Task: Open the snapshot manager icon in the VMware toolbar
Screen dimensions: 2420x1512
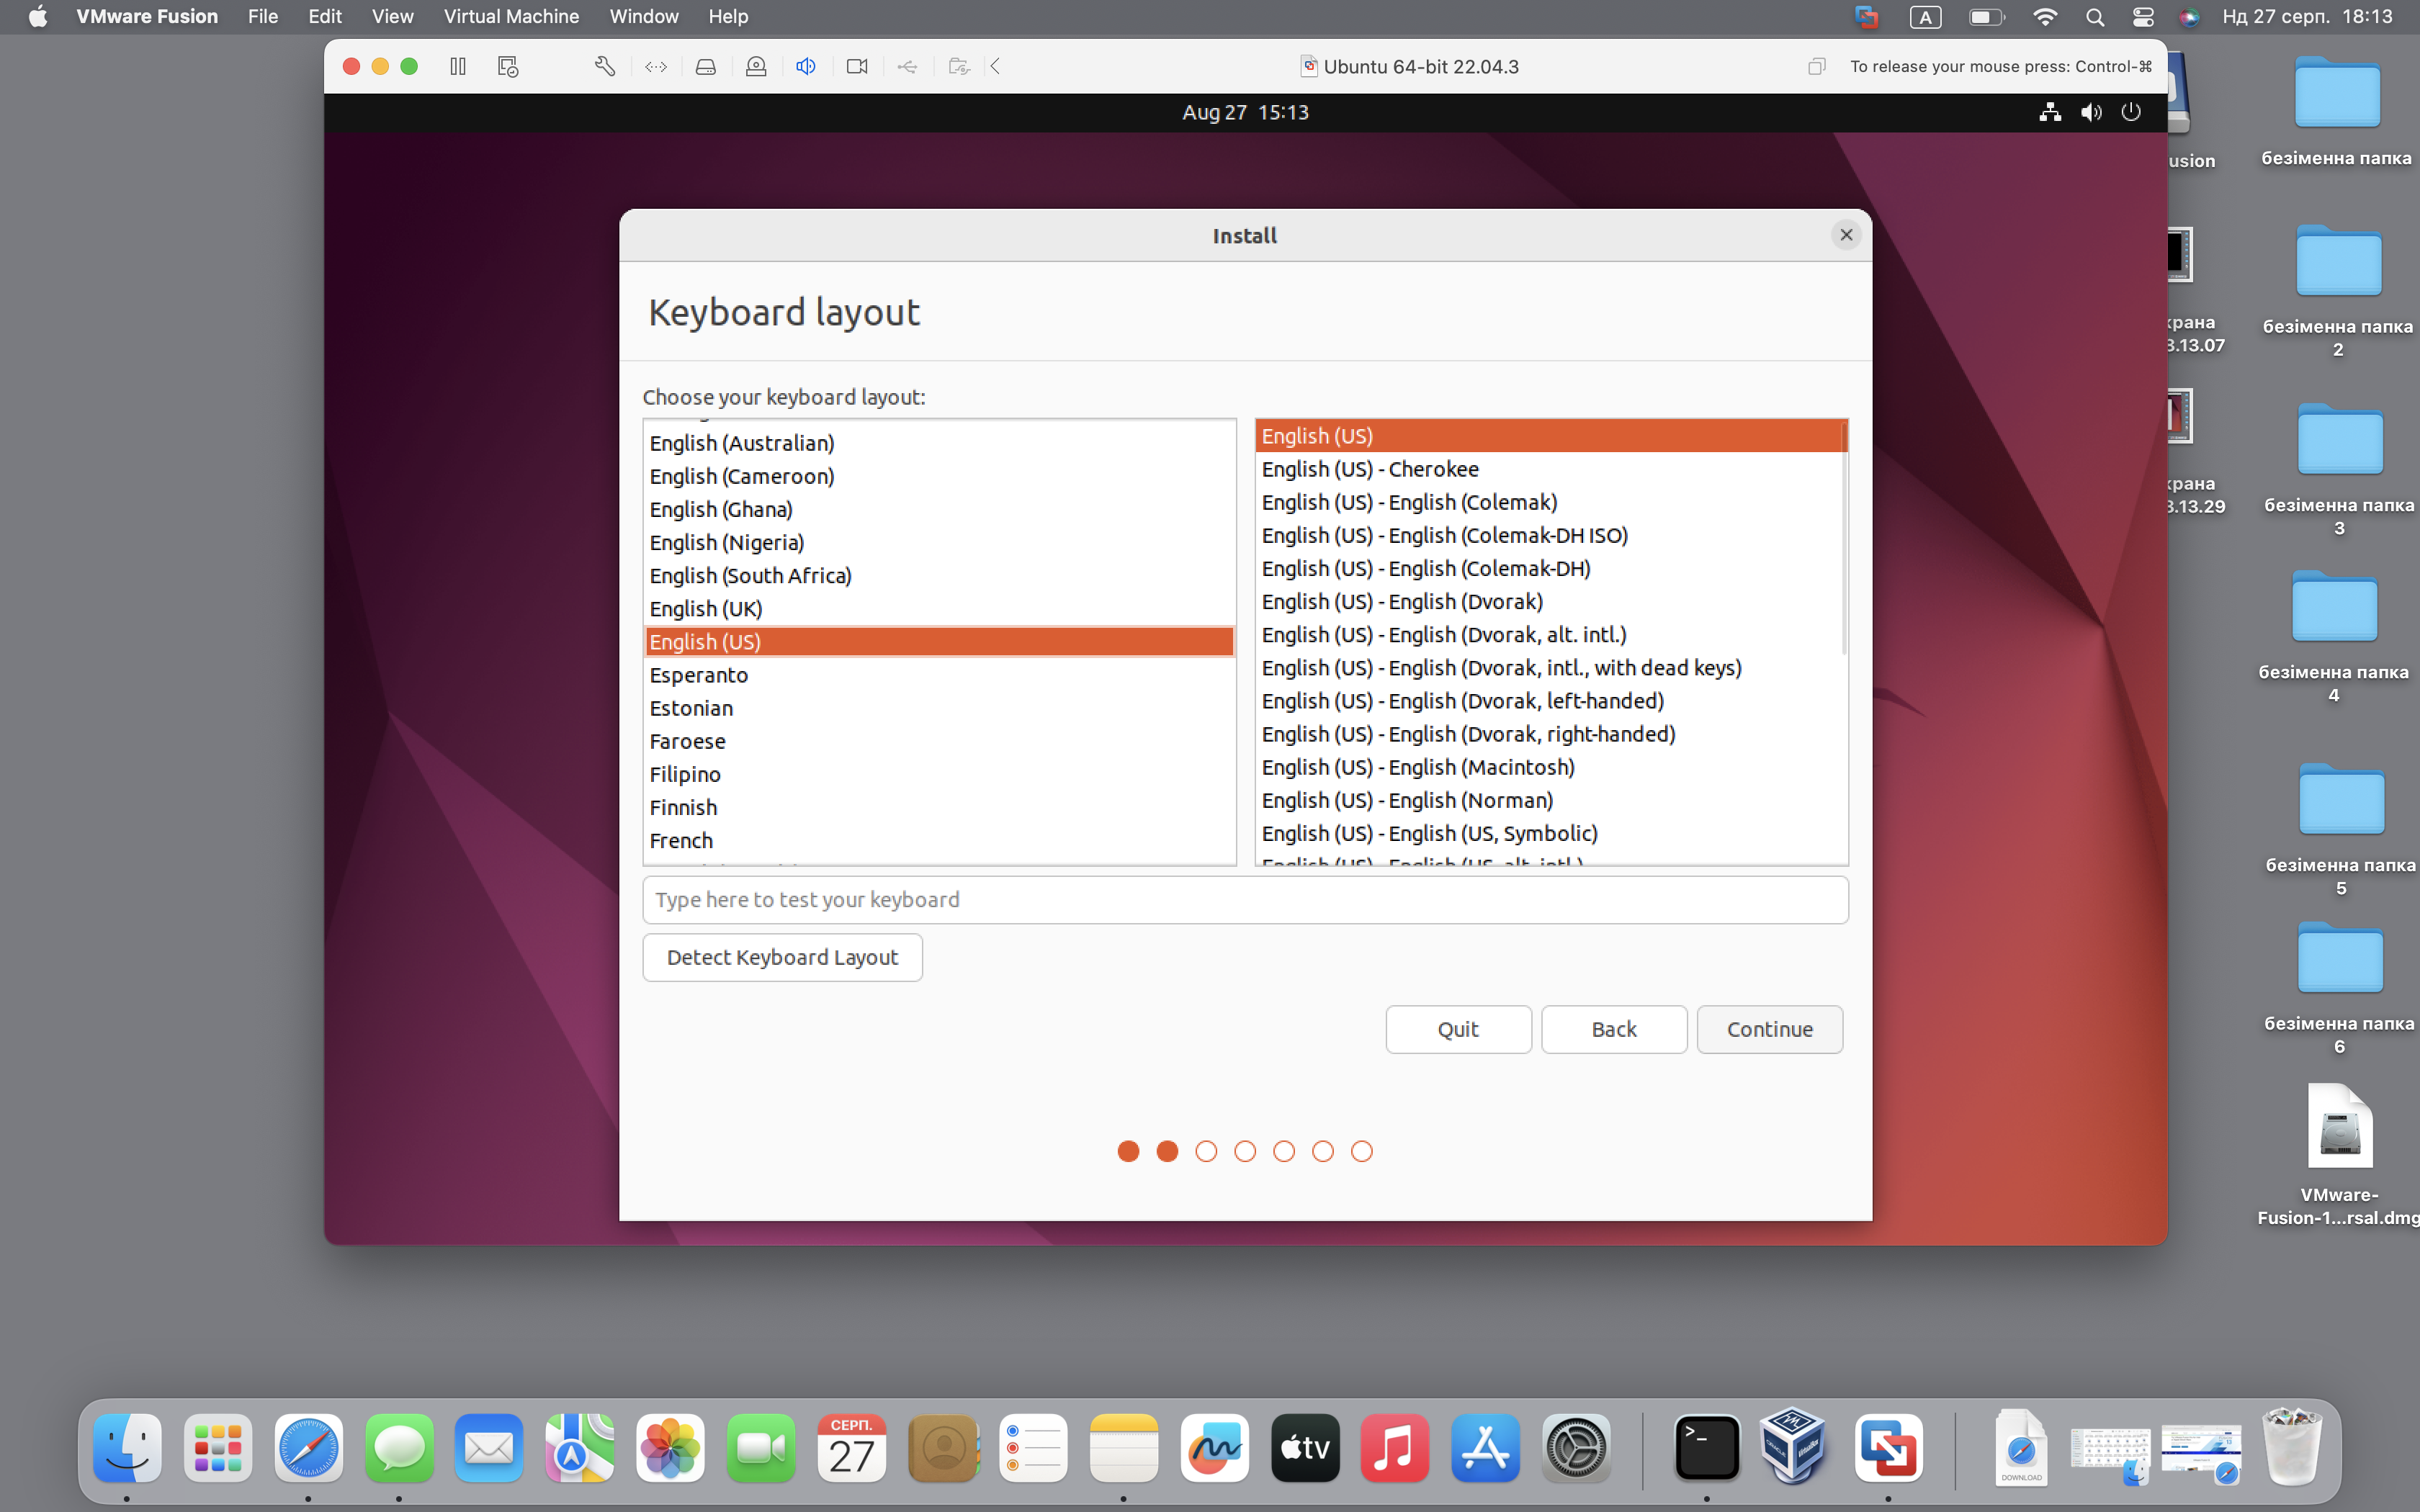Action: (508, 66)
